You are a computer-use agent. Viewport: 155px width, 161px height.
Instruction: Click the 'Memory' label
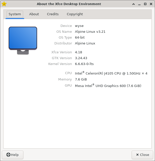[65, 79]
